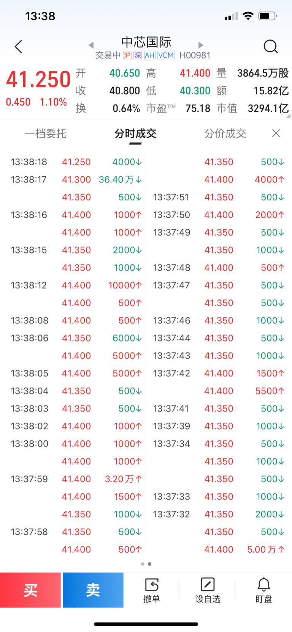Viewport: 292px width, 632px height.
Task: Tap the 撤单 cancel order icon
Action: click(151, 590)
